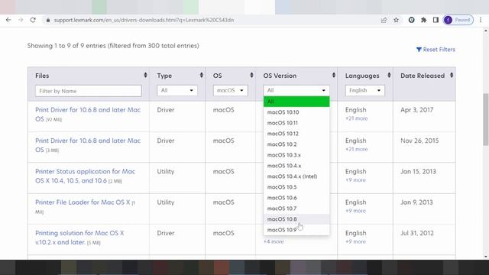Select macOS 10.12 from the list
Image resolution: width=489 pixels, height=275 pixels.
pyautogui.click(x=296, y=134)
